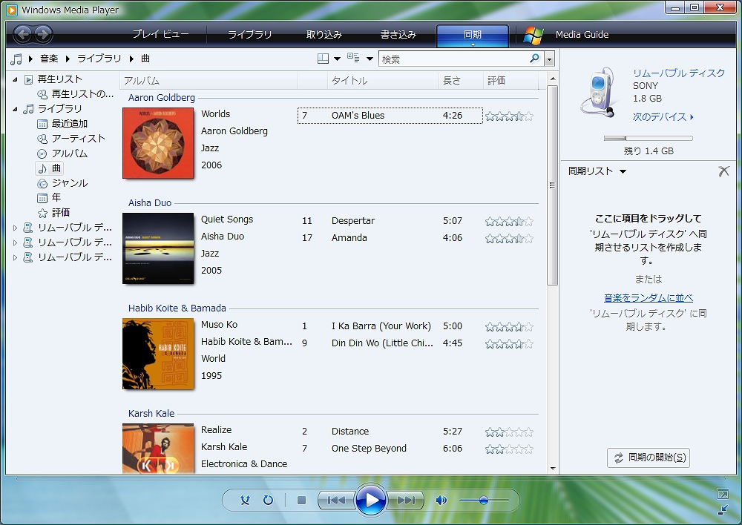Go to the previous track
Viewport: 742px width, 525px height.
pyautogui.click(x=336, y=501)
